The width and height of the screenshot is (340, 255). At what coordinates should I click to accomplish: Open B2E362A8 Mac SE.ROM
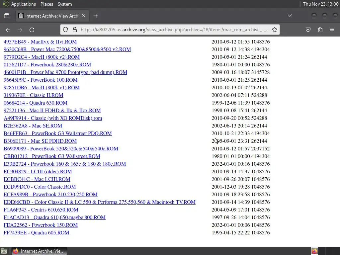[x=33, y=126]
